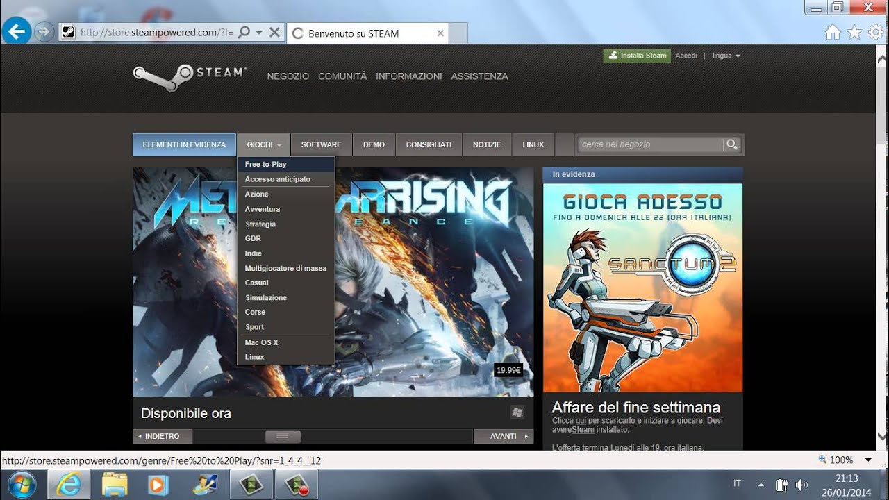Screen dimensions: 889x500
Task: Click the Installa Steam button
Action: (x=637, y=56)
